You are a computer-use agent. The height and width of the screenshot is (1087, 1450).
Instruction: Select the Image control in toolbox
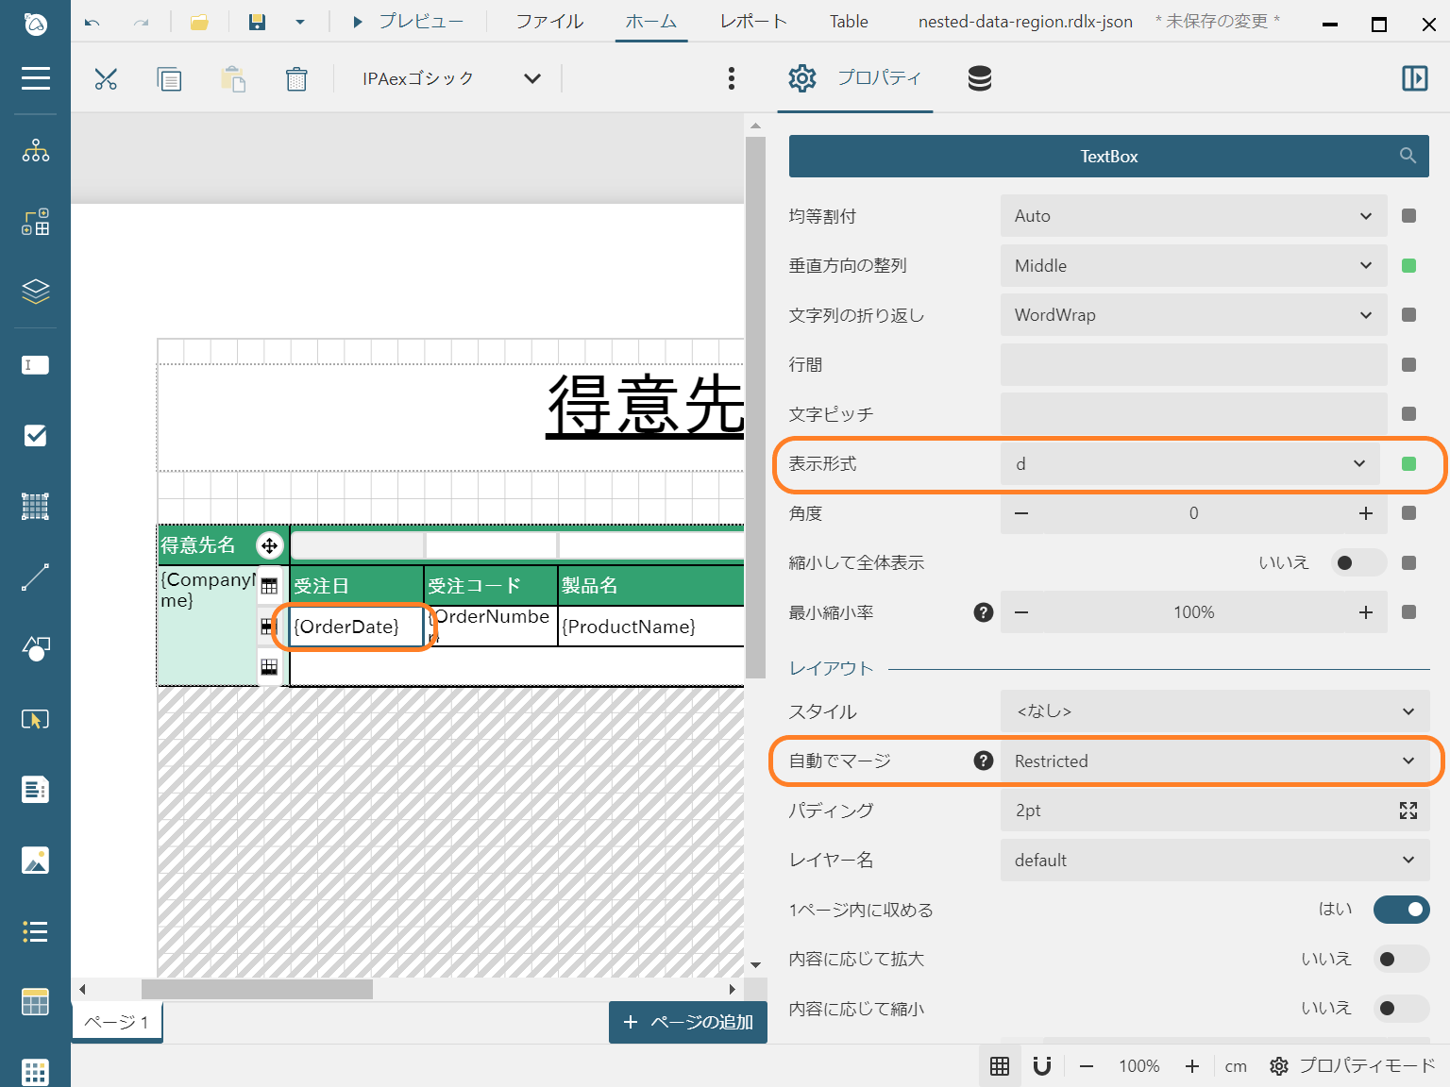coord(35,861)
